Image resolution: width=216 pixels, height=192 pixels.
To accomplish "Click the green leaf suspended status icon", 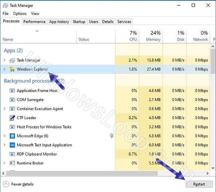I will [112, 136].
